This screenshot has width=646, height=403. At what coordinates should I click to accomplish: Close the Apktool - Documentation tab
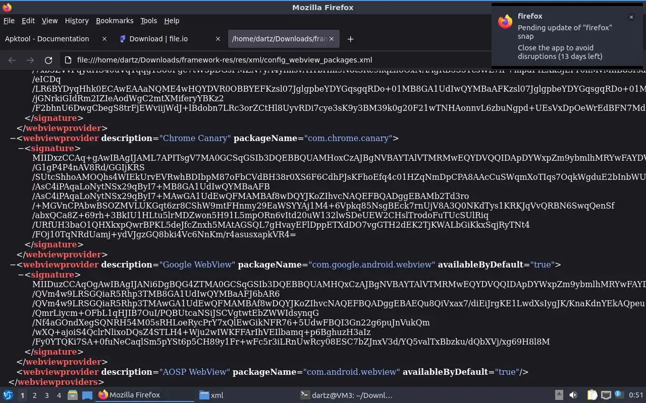pos(104,39)
